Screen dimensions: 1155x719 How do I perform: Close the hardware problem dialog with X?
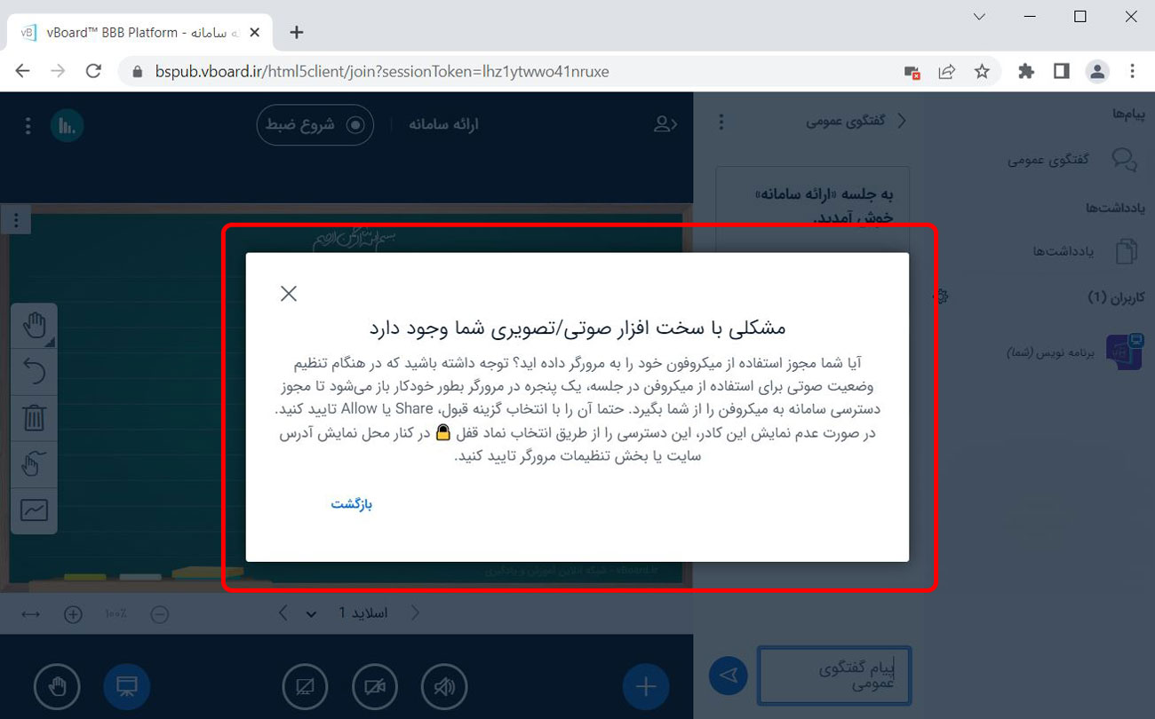(x=289, y=294)
